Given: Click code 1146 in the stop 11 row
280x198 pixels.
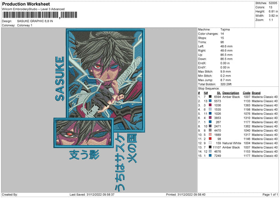Looking at the screenshot, I should pos(247,139).
